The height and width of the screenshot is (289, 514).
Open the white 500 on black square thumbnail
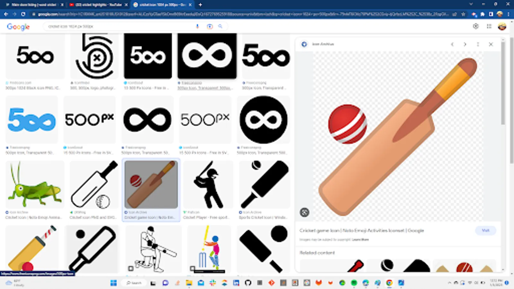pos(148,56)
